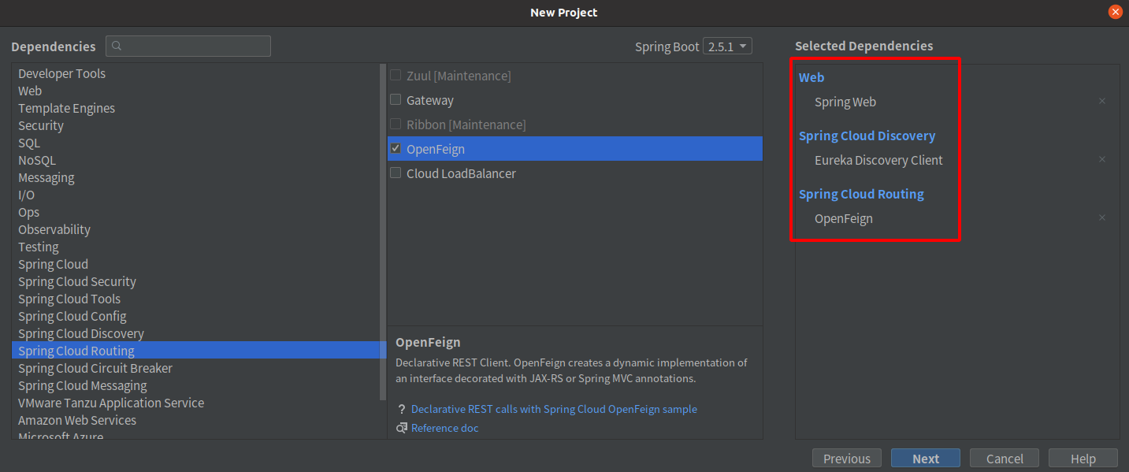
Task: Select Security category
Action: click(195, 125)
